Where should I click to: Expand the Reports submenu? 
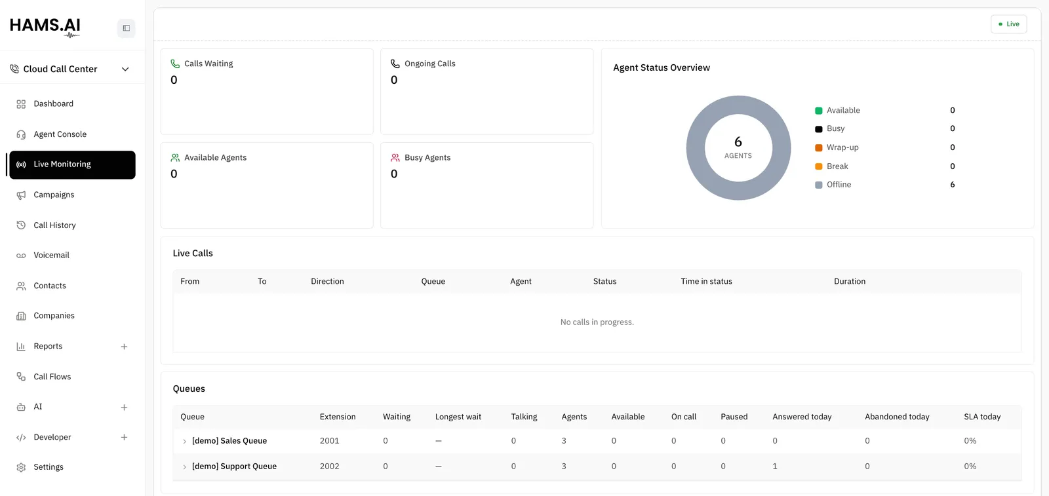point(124,347)
